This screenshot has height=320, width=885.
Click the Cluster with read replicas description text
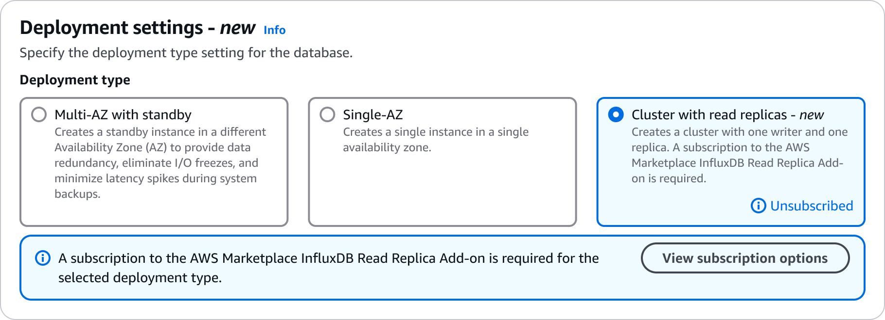739,155
